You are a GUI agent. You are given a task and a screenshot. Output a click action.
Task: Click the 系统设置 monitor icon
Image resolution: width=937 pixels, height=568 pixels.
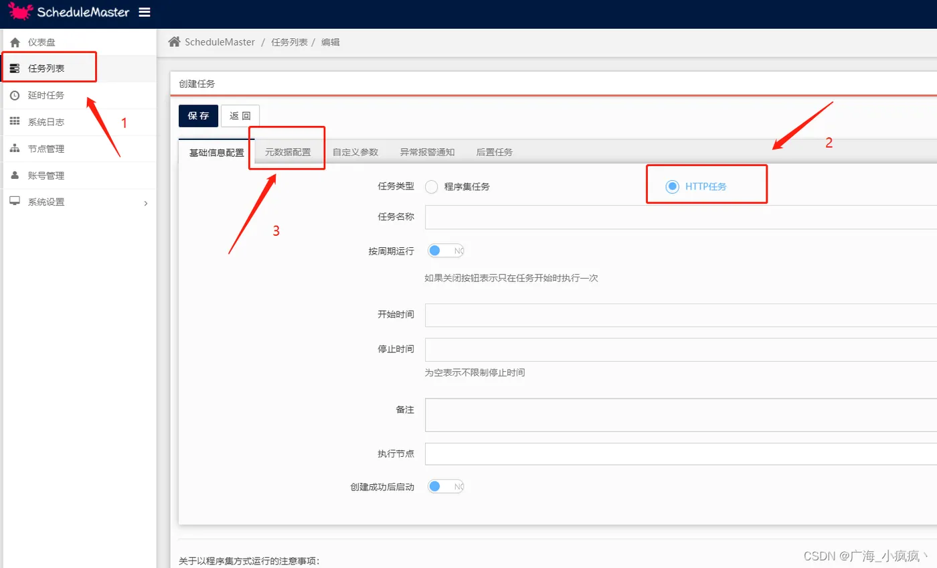pos(15,202)
